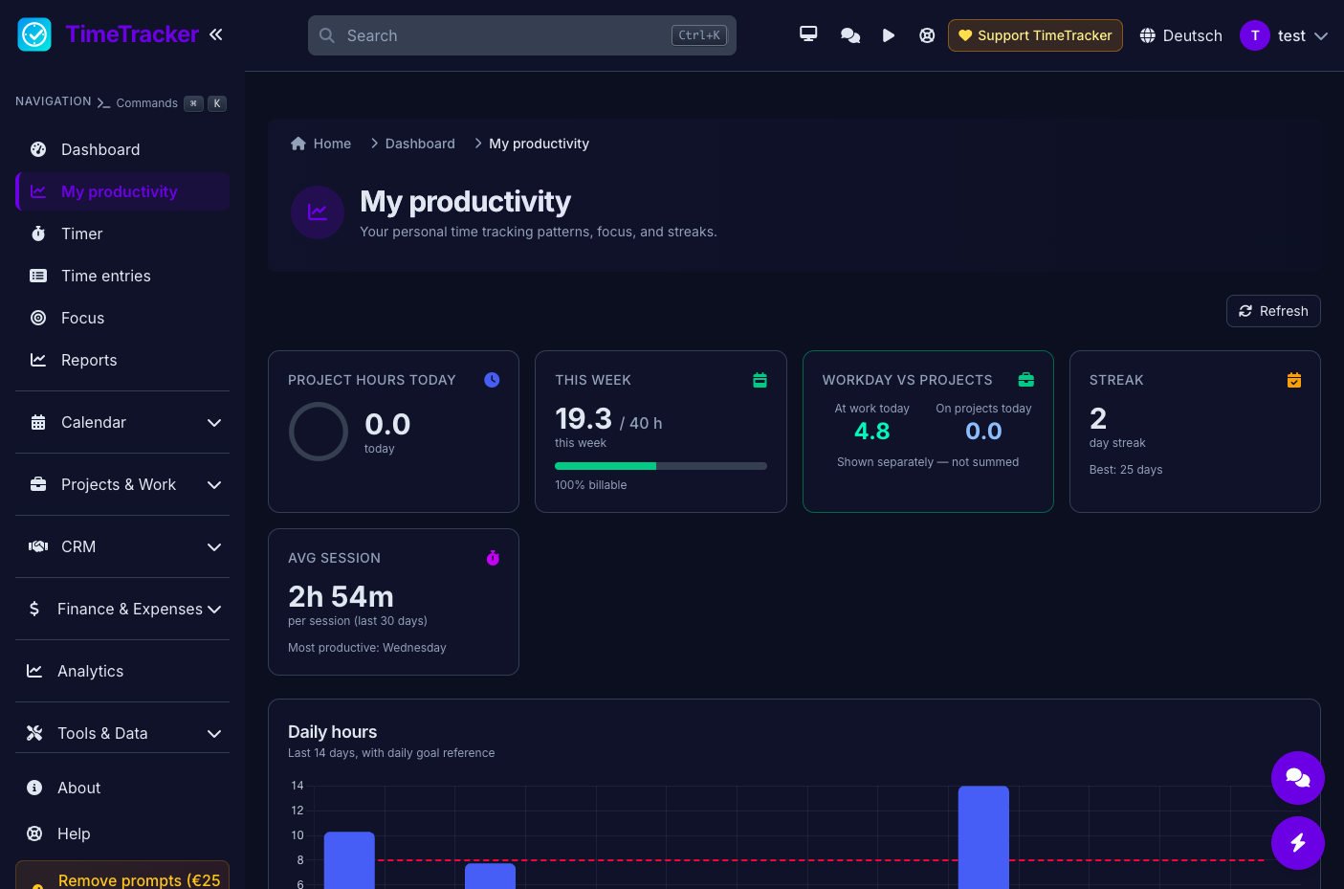Open the Commands palette link
Viewport: 1344px width, 889px height.
pos(162,103)
